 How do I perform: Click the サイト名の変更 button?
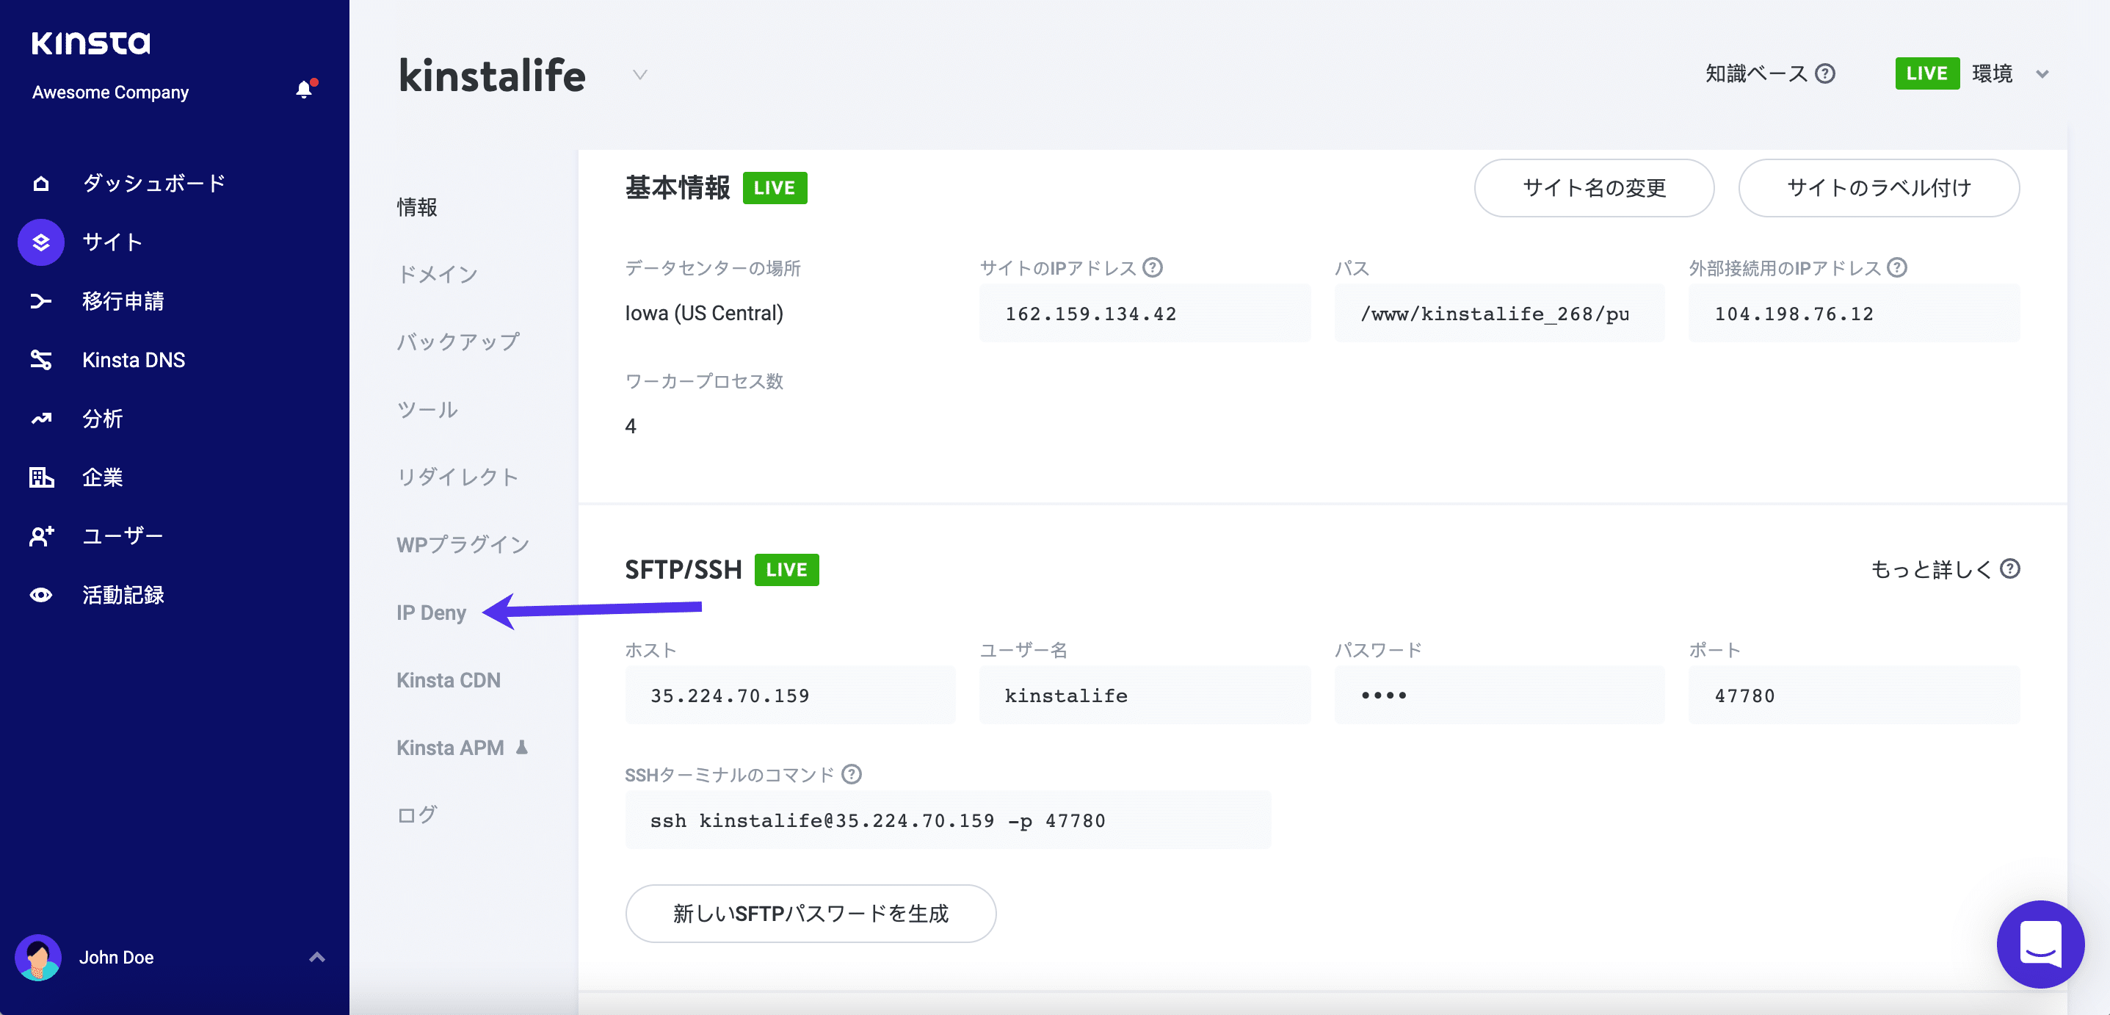(1593, 187)
